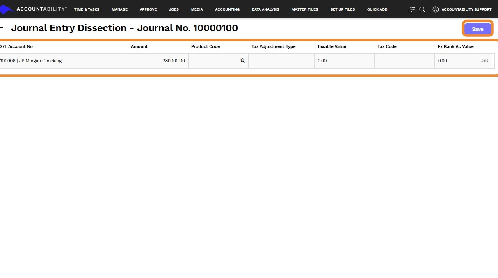498x278 pixels.
Task: Click the Accountability logo icon
Action: (7, 9)
